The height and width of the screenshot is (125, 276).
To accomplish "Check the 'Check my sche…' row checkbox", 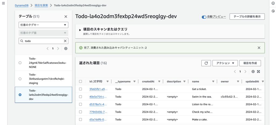I will coord(80,112).
